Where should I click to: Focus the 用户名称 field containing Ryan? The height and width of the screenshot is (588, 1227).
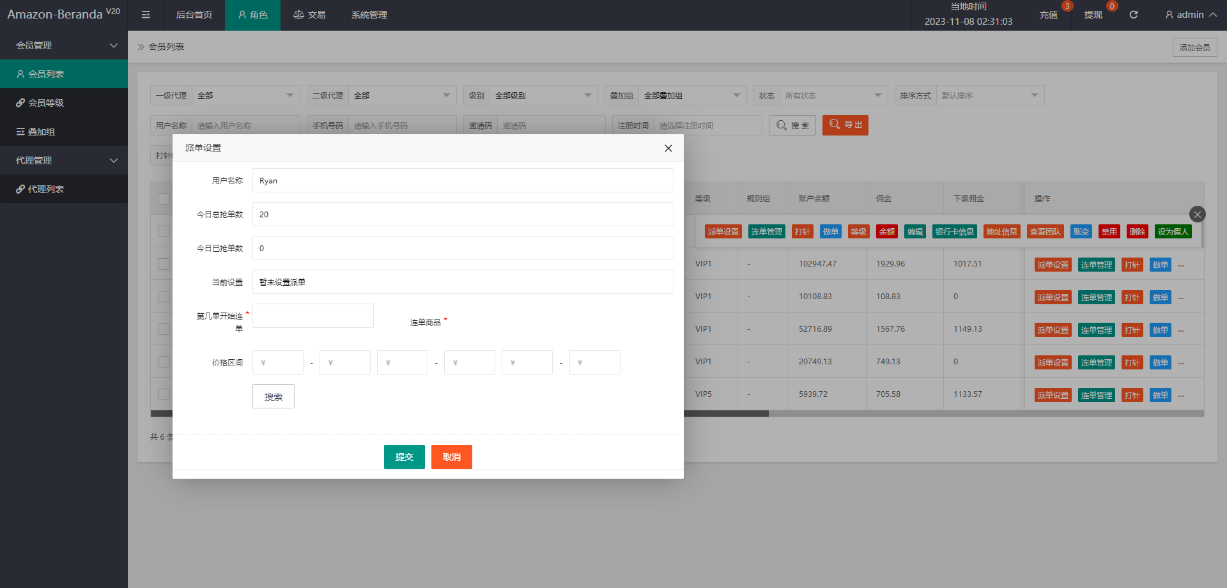pos(463,180)
